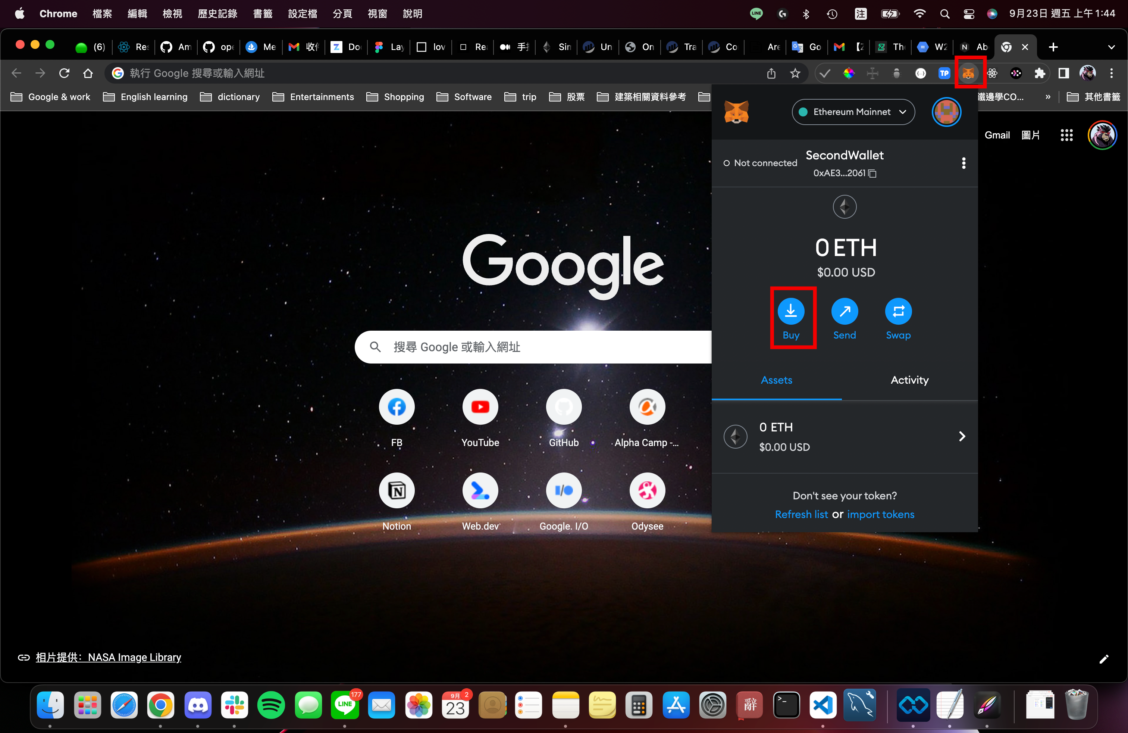Image resolution: width=1128 pixels, height=733 pixels.
Task: Click the import tokens link
Action: click(x=880, y=514)
